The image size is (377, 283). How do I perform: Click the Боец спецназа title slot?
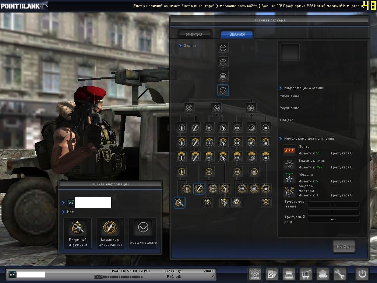point(143,233)
